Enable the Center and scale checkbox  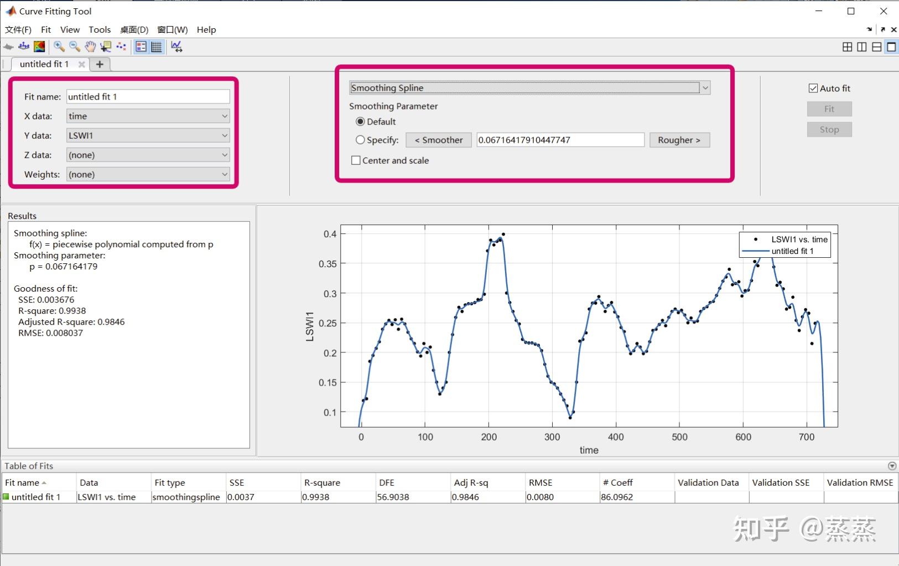356,160
